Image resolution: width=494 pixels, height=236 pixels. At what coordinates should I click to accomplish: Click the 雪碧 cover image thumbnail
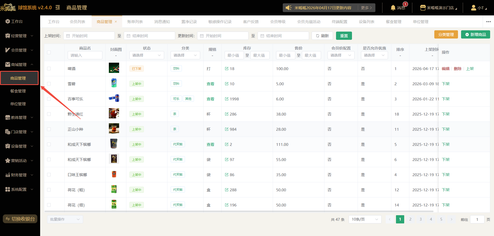(x=114, y=83)
